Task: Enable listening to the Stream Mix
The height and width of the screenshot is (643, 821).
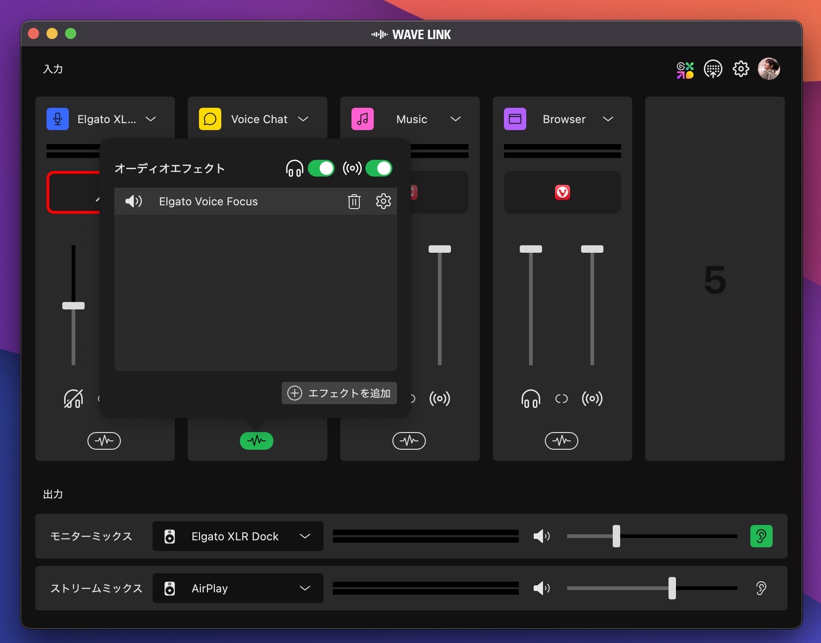Action: 761,589
